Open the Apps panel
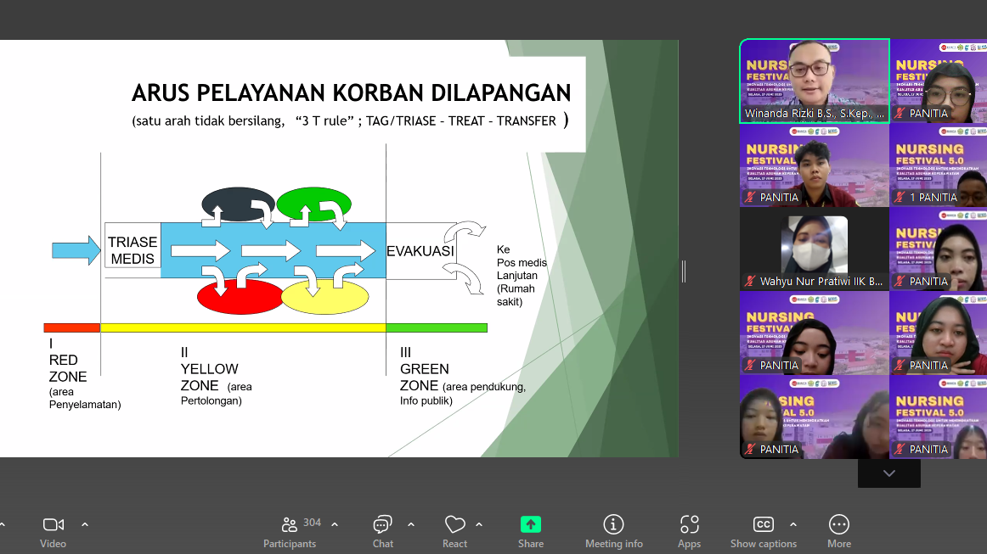The height and width of the screenshot is (554, 987). (x=689, y=532)
